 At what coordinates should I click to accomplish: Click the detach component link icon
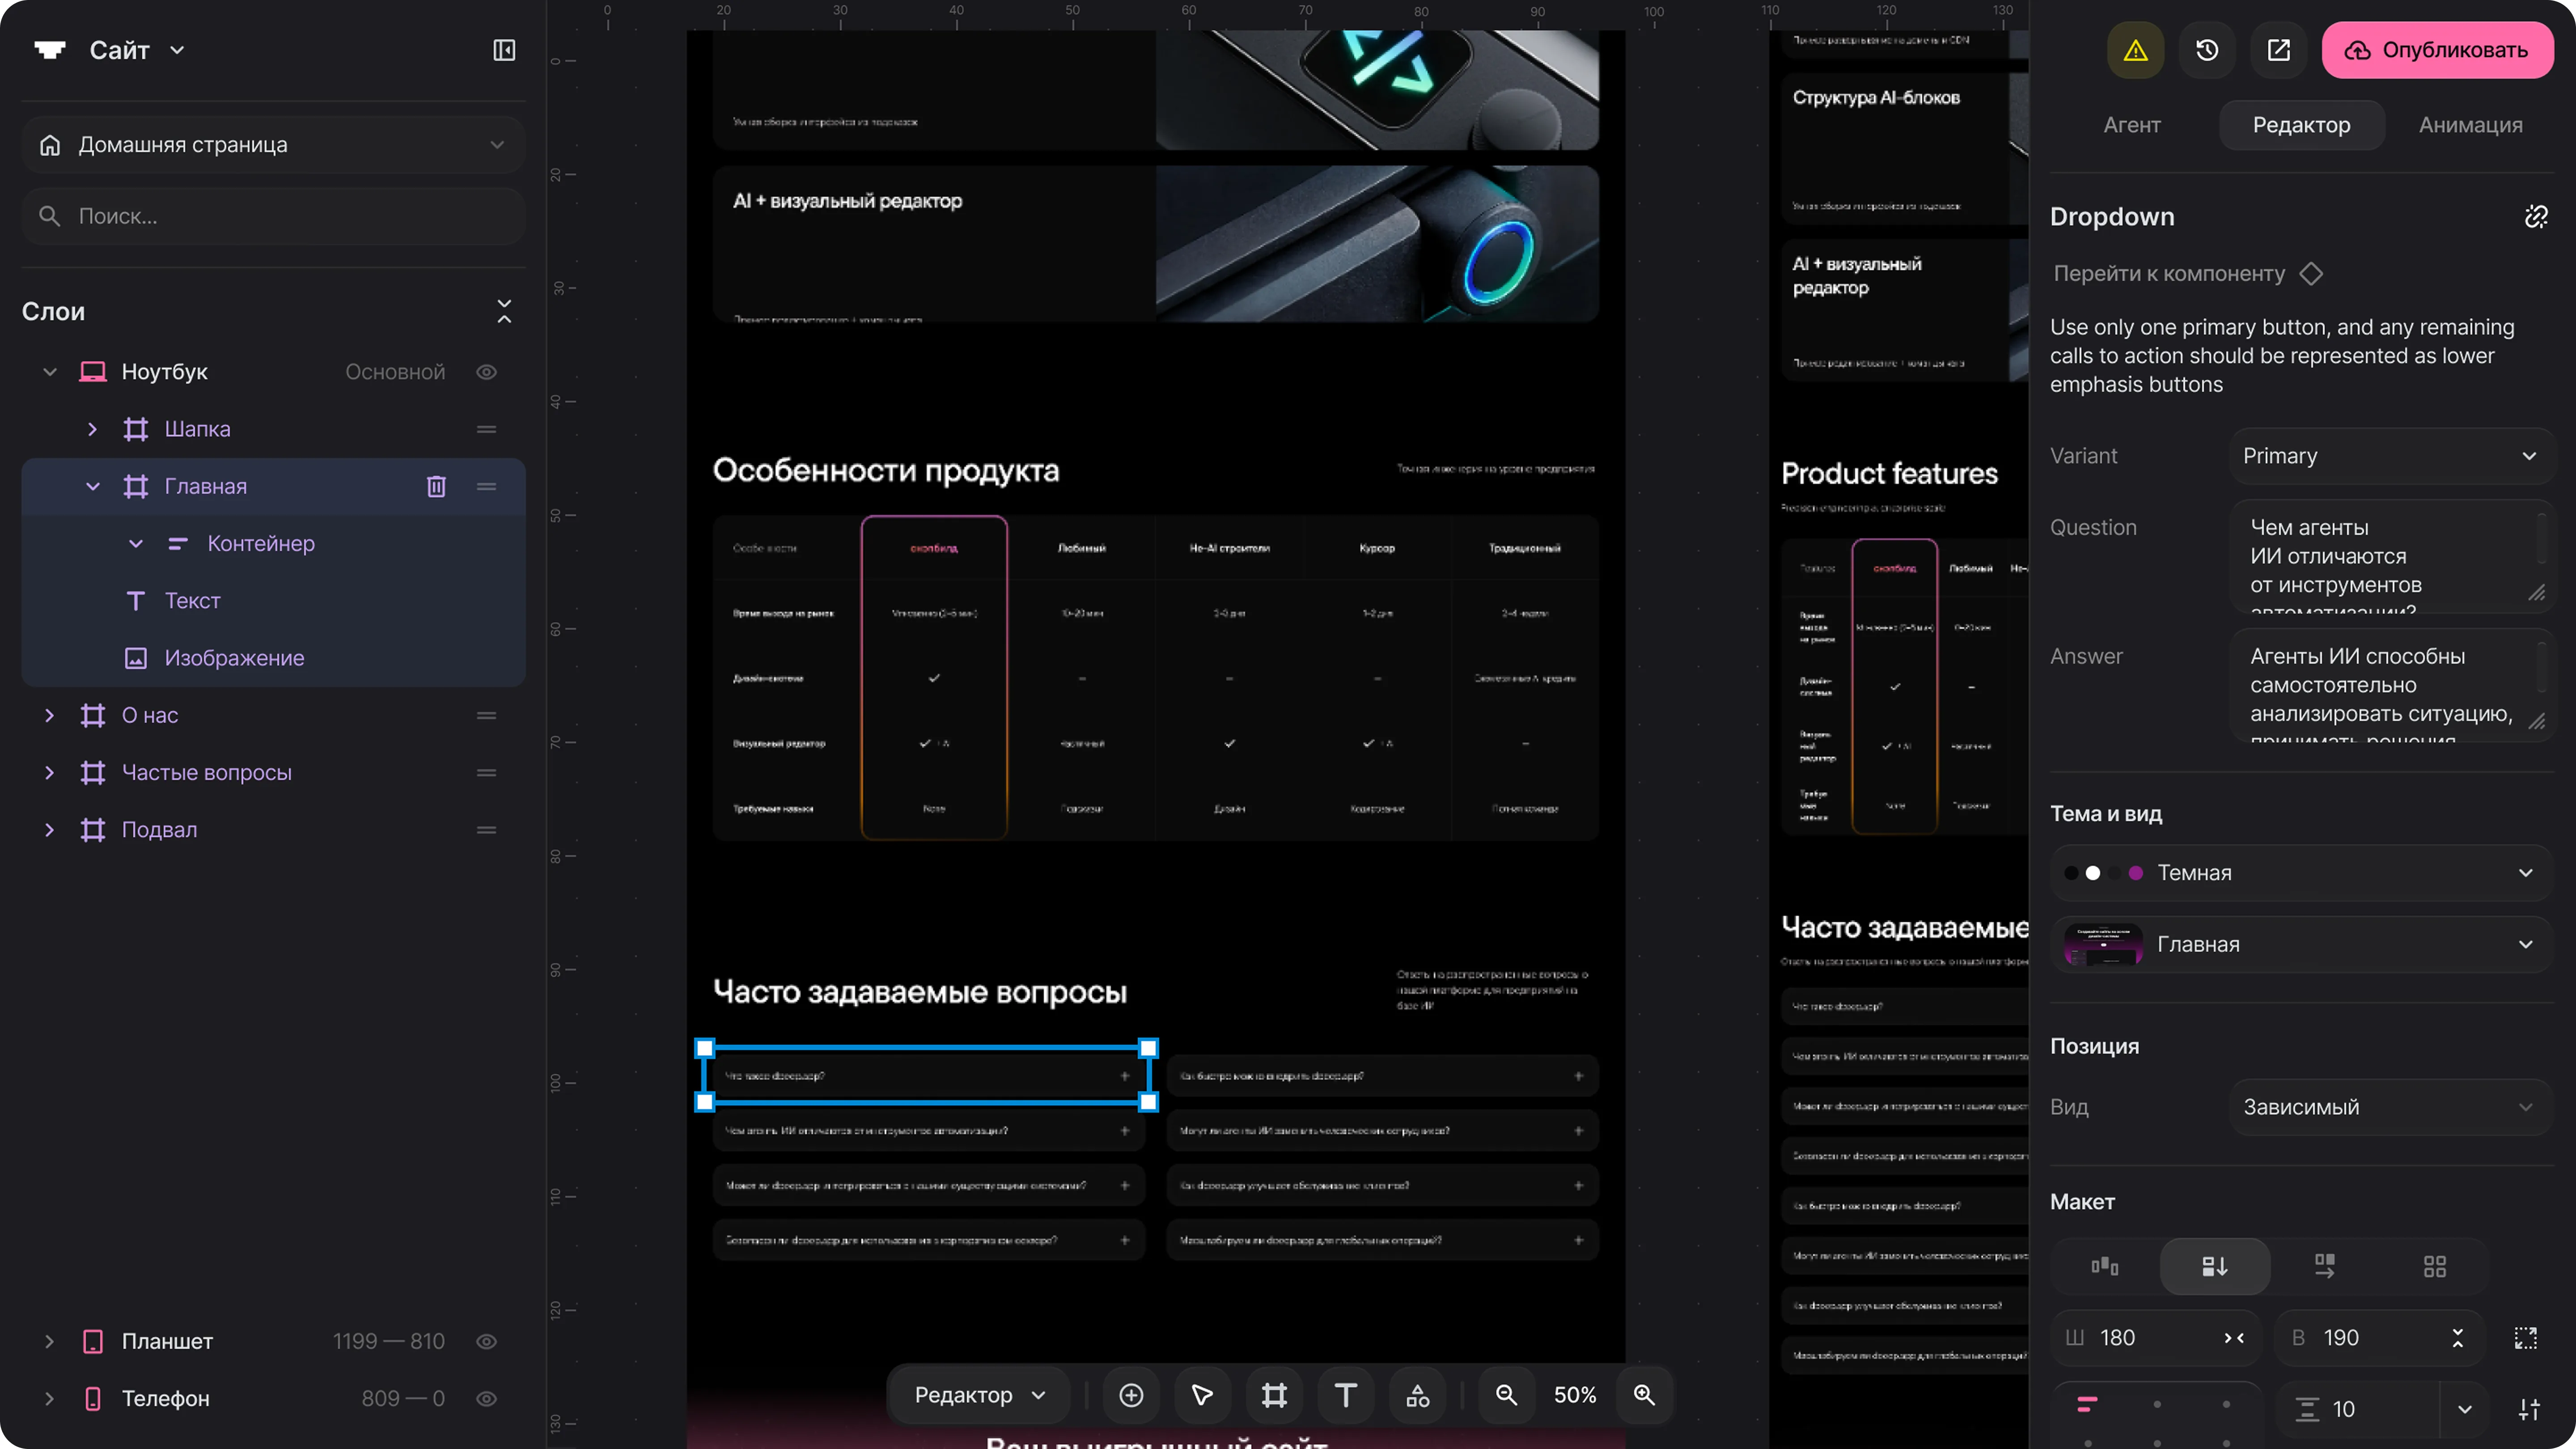(2536, 216)
